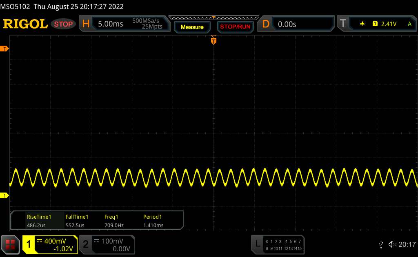Click the USB connection icon
Image resolution: width=418 pixels, height=257 pixels.
click(381, 244)
